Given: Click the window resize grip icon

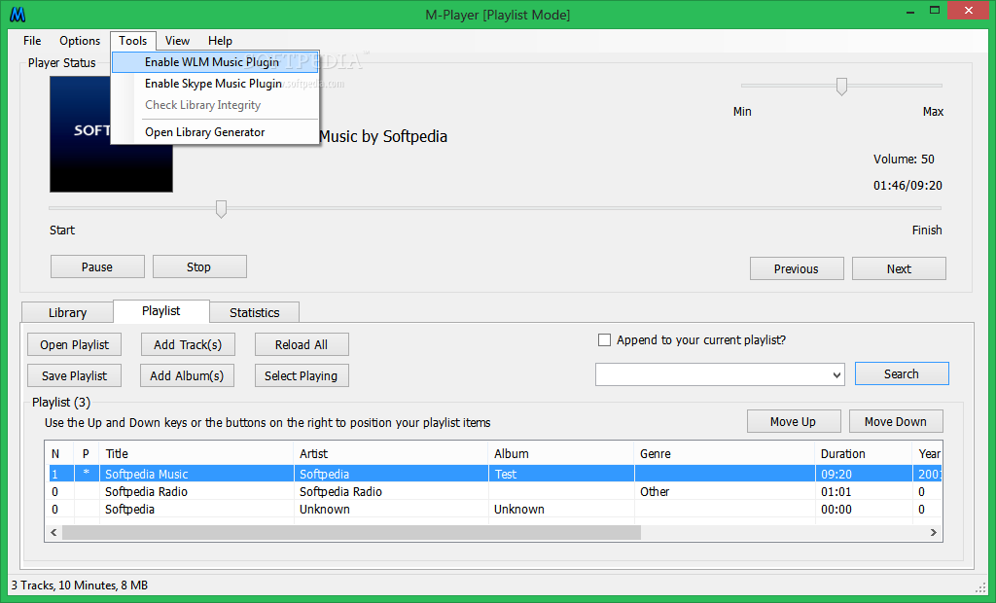Looking at the screenshot, I should (x=980, y=586).
